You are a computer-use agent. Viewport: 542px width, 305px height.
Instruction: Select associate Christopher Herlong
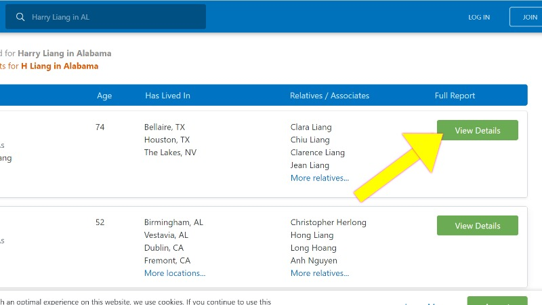click(329, 222)
